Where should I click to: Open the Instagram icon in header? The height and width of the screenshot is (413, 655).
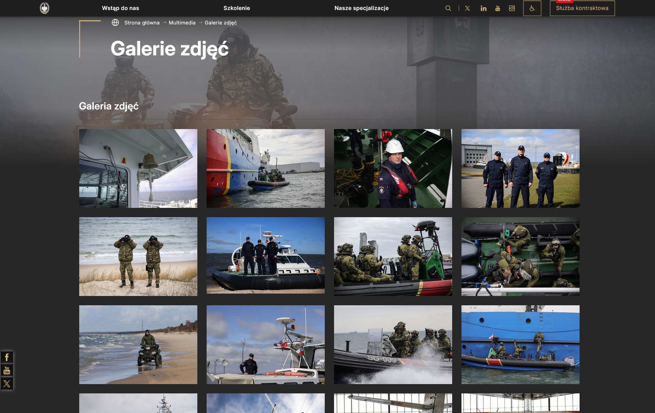pyautogui.click(x=512, y=8)
